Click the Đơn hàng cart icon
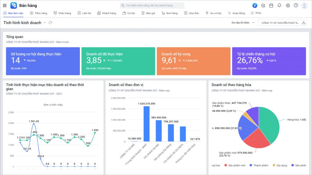312x175 pixels. (x=163, y=13)
